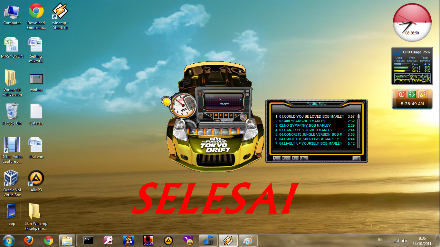
Task: Click the Winamp eject button
Action: tap(231, 115)
